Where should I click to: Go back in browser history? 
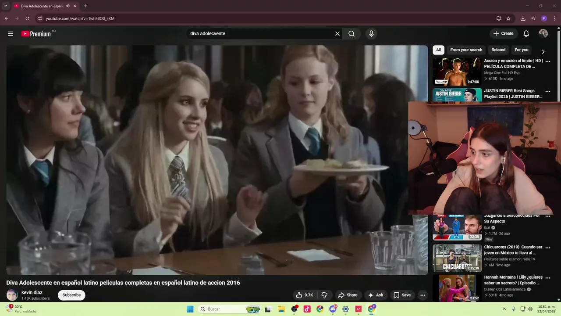(x=6, y=18)
